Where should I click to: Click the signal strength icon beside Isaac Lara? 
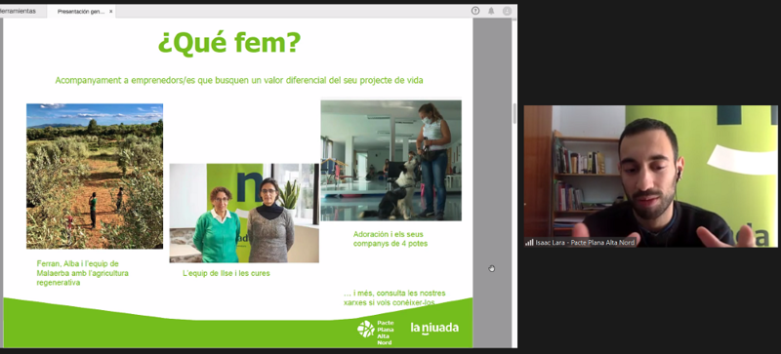(529, 243)
